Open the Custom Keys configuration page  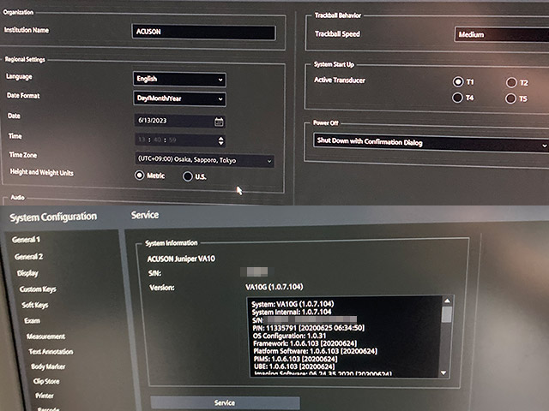click(x=38, y=289)
